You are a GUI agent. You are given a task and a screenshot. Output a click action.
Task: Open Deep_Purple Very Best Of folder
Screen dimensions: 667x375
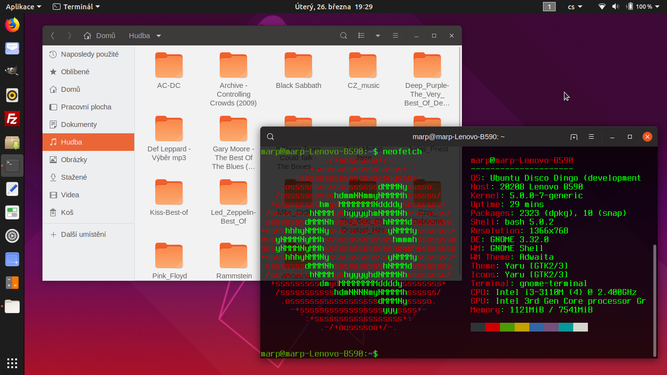pyautogui.click(x=427, y=80)
